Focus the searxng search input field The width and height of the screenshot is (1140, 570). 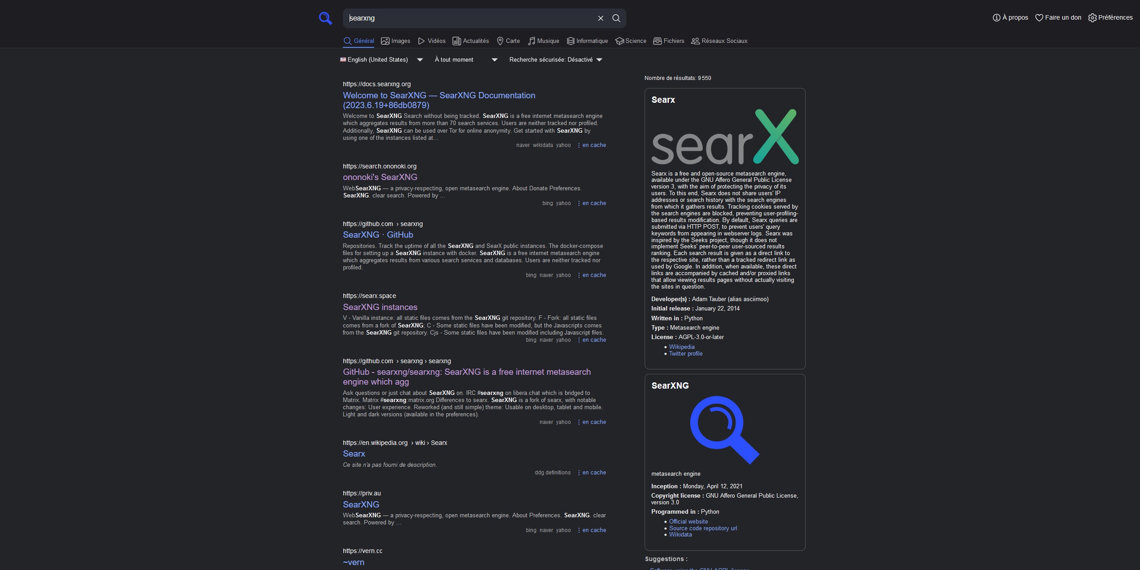tap(469, 18)
